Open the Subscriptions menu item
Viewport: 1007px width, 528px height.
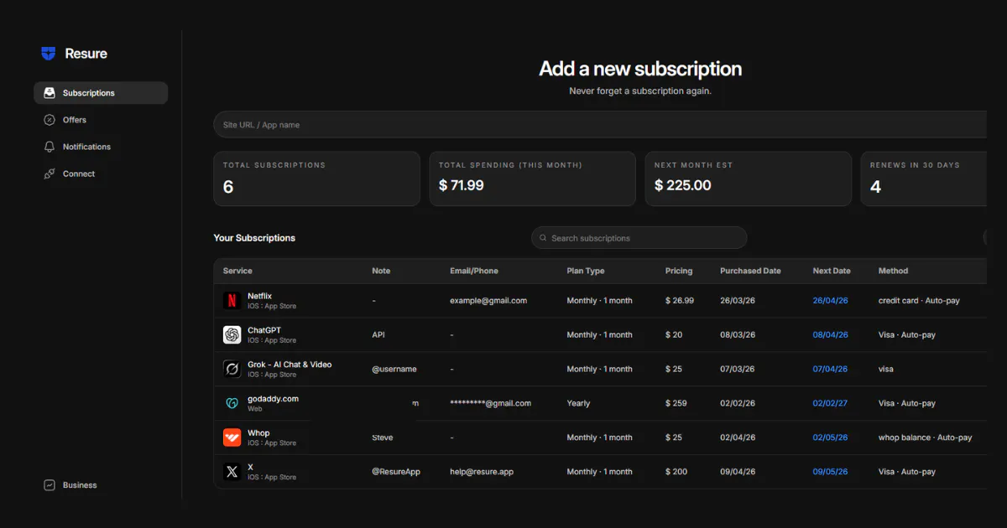tap(101, 93)
